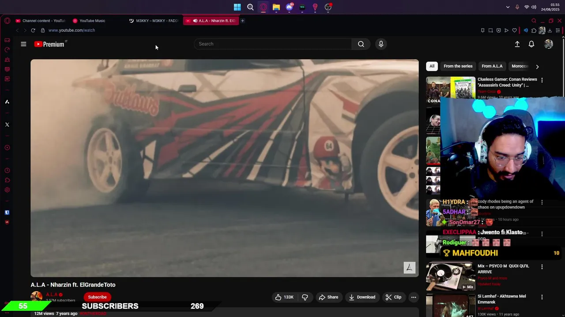This screenshot has height=317, width=565.
Task: Subscribe to A.L.A channel
Action: tap(97, 297)
